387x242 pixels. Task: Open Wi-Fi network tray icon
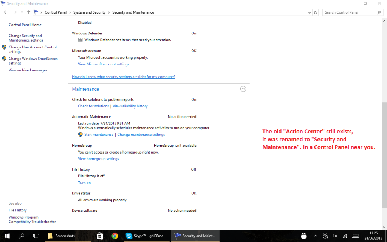pyautogui.click(x=345, y=236)
